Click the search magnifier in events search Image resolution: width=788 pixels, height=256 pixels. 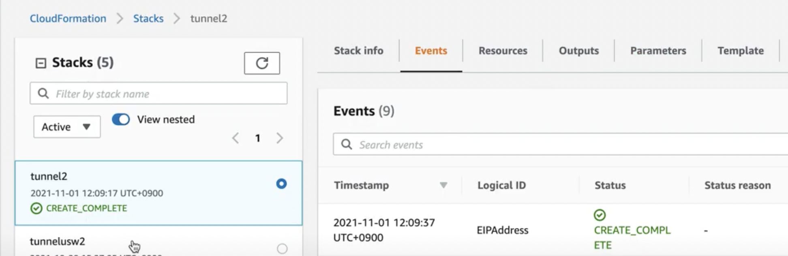pos(347,144)
